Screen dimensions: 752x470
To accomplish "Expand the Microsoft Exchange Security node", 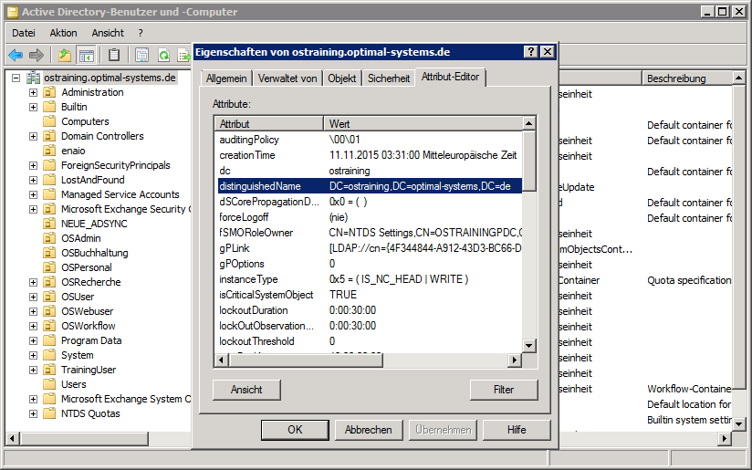I will pos(33,209).
